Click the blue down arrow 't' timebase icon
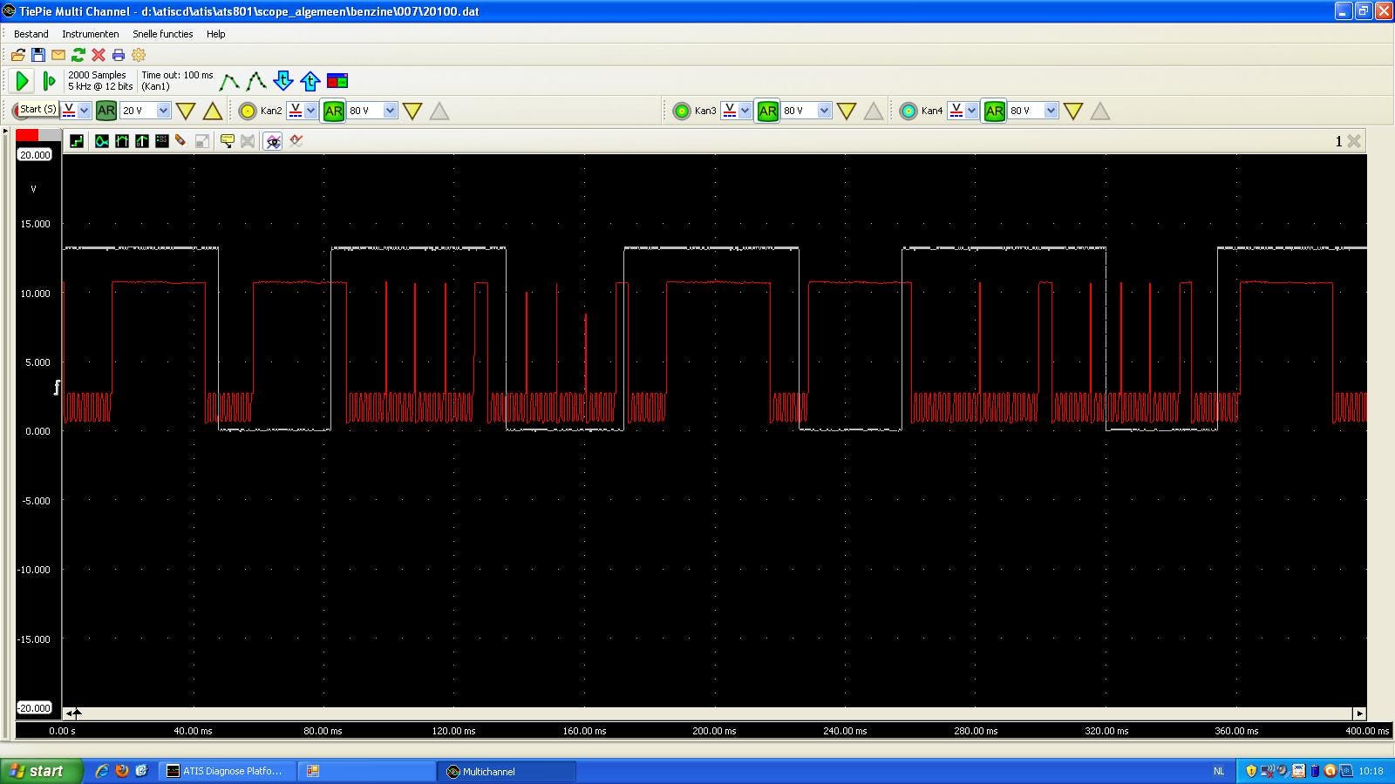Screen dimensions: 1395x784 (282, 81)
